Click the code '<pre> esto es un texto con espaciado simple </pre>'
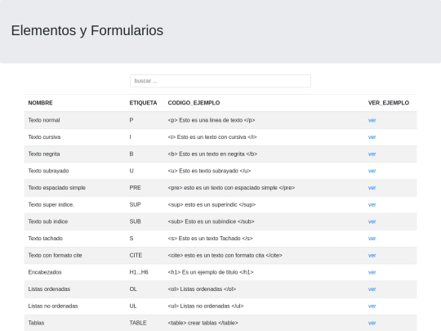Image resolution: width=441 pixels, height=331 pixels. (231, 188)
